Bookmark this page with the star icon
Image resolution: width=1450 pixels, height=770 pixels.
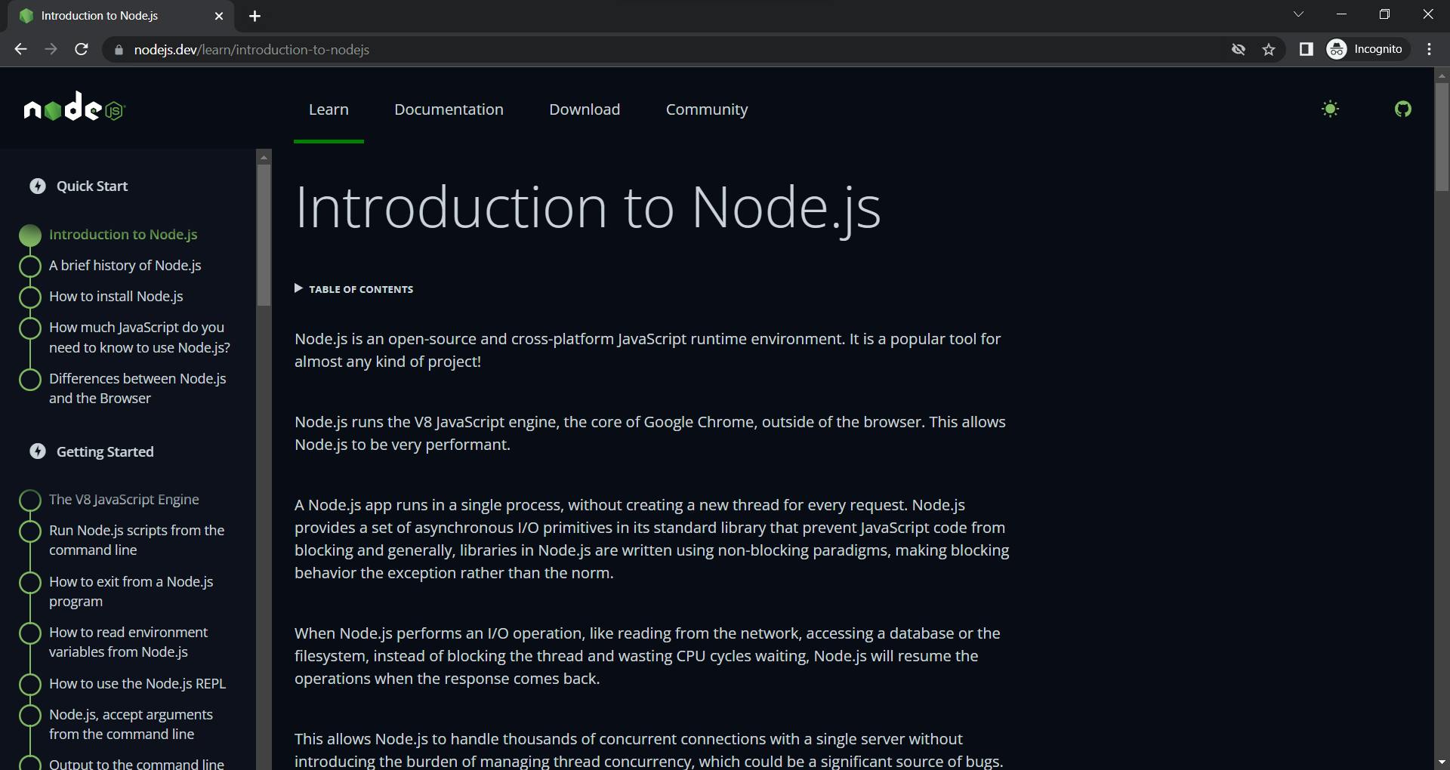tap(1269, 50)
